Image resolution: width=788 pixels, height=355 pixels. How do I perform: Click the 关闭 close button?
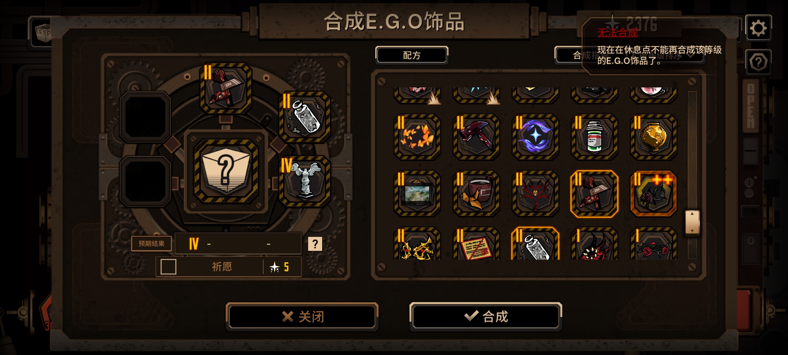coord(302,317)
